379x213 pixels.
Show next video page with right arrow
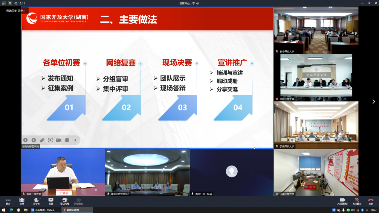tap(374, 102)
